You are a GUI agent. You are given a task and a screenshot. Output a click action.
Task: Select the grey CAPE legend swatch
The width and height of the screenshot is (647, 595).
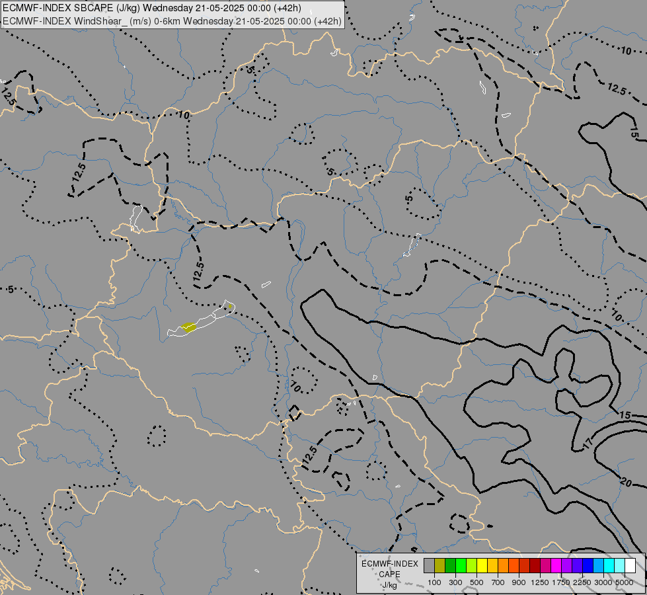(429, 565)
